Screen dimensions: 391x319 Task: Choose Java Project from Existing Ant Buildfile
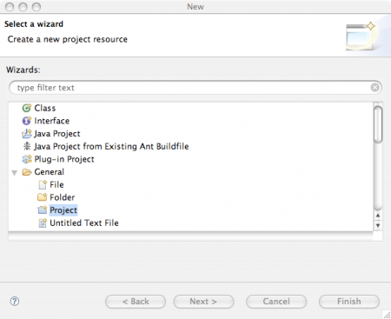click(x=111, y=146)
